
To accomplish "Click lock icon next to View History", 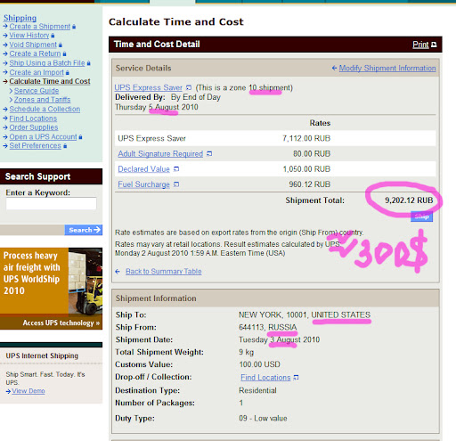I will tap(53, 36).
